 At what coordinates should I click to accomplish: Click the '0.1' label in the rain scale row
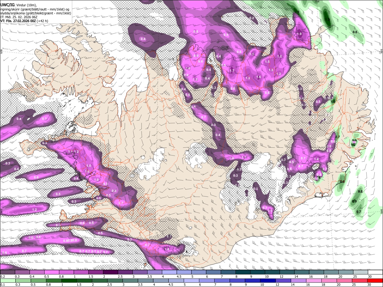click(x=2, y=285)
